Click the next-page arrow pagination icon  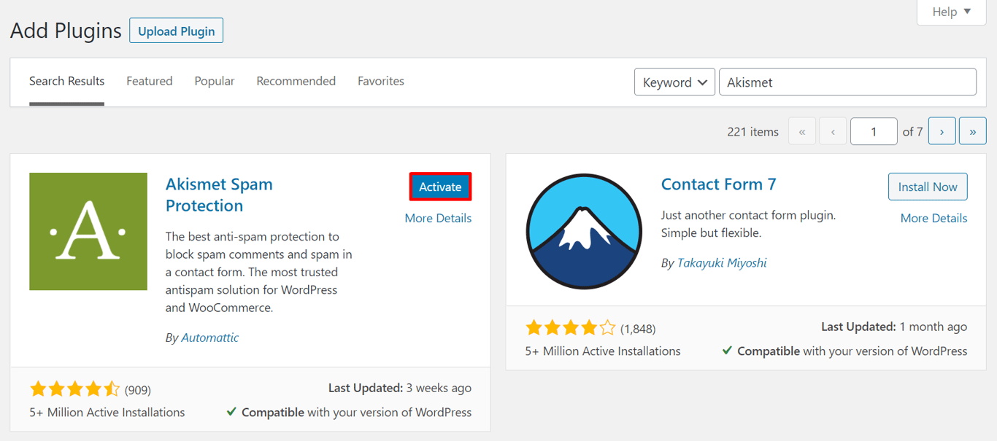(x=942, y=131)
